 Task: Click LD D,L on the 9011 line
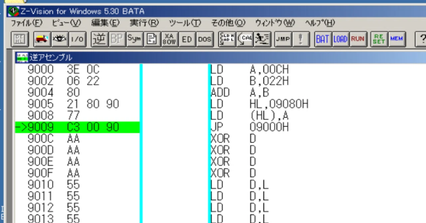click(x=240, y=196)
